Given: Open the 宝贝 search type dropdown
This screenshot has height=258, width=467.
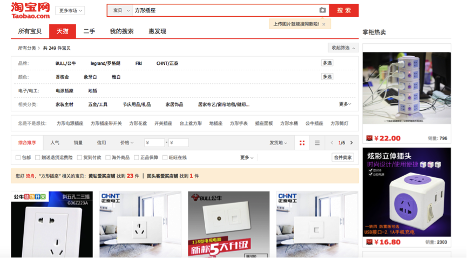Looking at the screenshot, I should coord(120,10).
